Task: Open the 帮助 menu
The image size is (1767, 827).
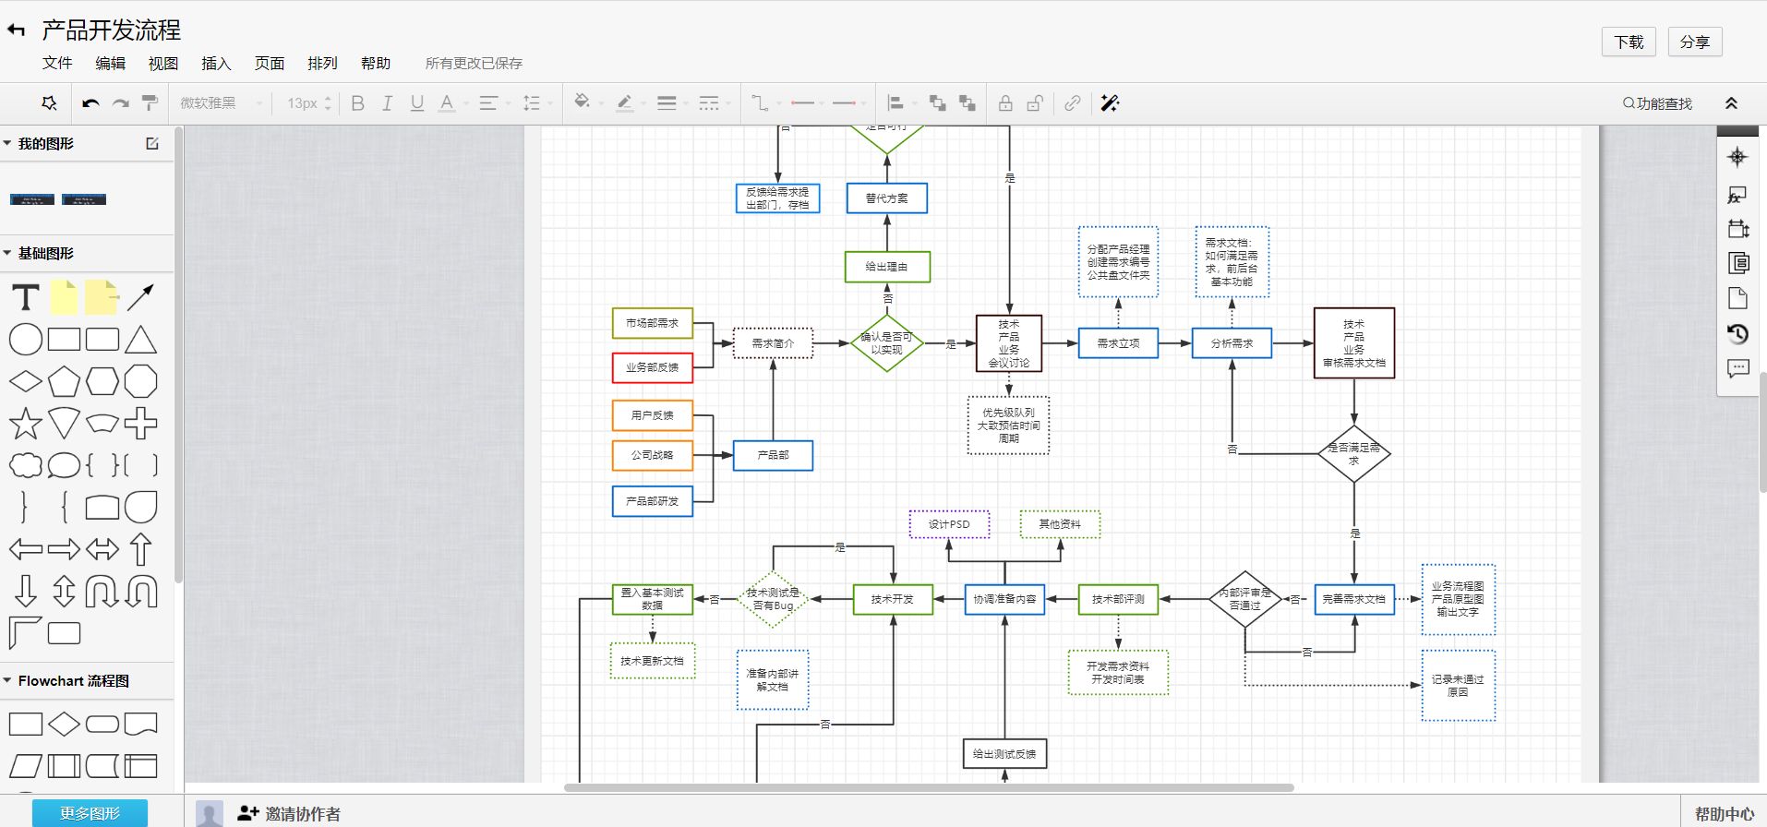Action: point(376,63)
